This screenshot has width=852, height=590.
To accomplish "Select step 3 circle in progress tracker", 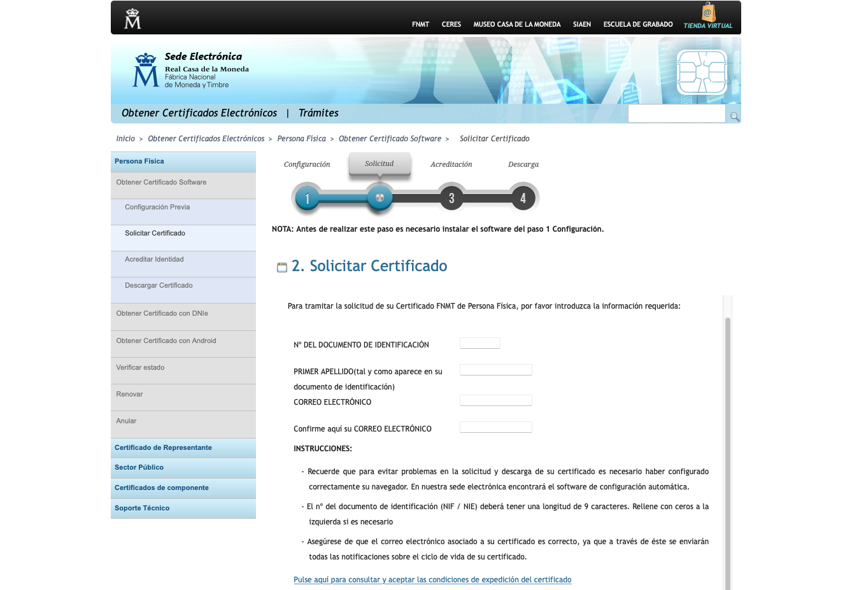I will point(451,198).
